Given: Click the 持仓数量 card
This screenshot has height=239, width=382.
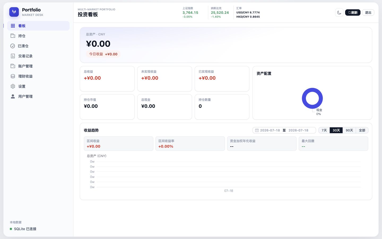Looking at the screenshot, I should click(x=222, y=107).
